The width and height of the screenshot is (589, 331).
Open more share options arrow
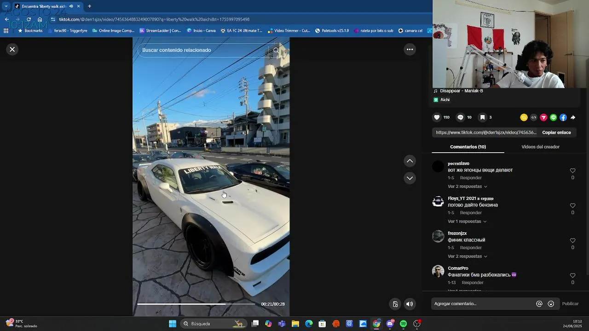573,117
